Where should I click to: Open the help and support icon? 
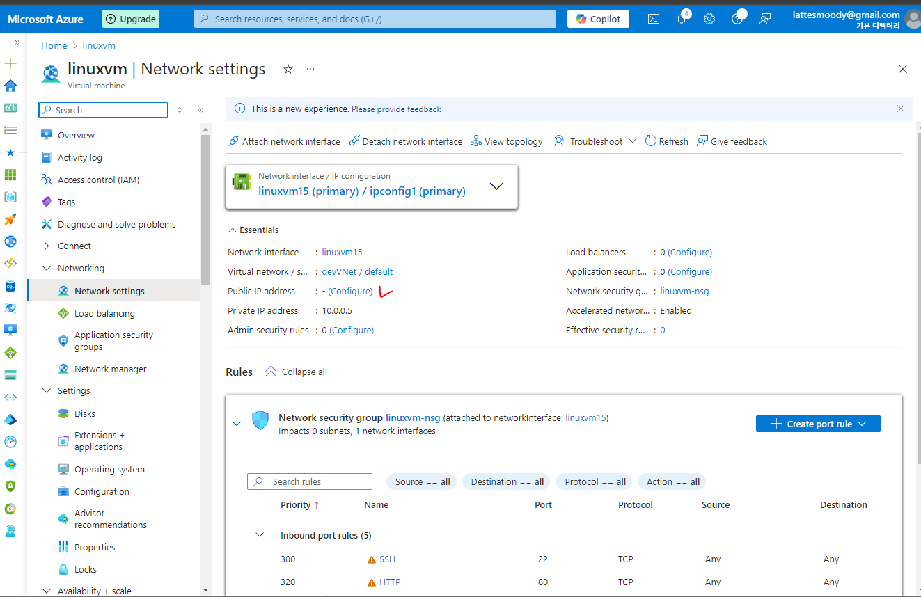coord(738,18)
